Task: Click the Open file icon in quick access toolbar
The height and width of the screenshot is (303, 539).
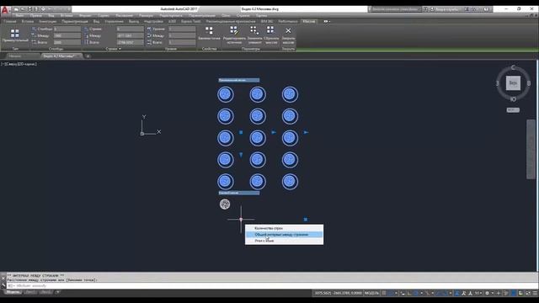Action: 23,9
